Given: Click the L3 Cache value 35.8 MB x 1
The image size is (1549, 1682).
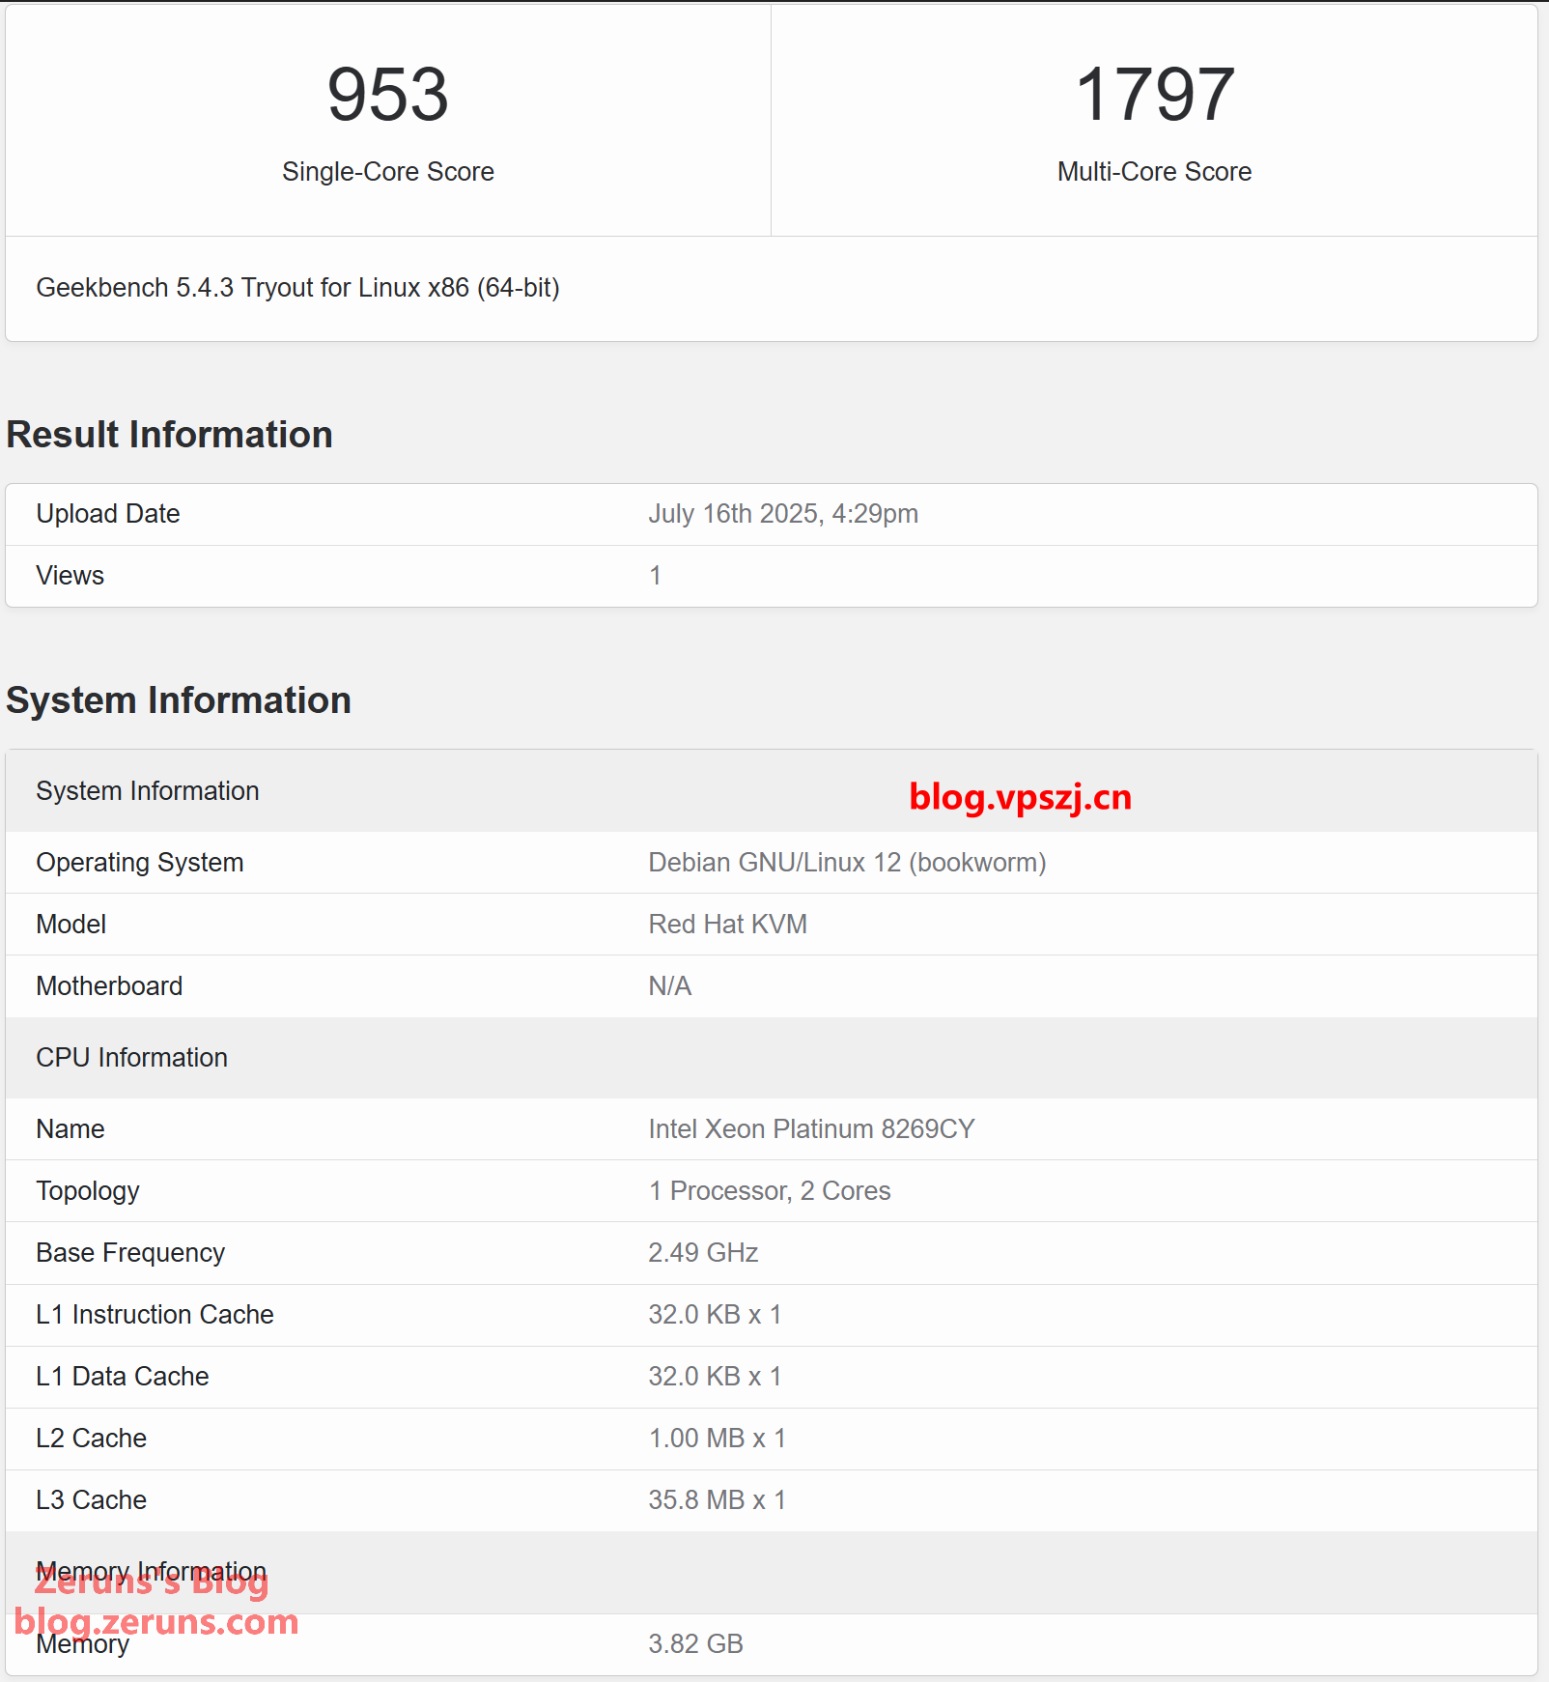Looking at the screenshot, I should pyautogui.click(x=717, y=1500).
